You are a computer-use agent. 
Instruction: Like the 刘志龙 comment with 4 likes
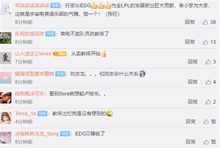click(x=208, y=82)
